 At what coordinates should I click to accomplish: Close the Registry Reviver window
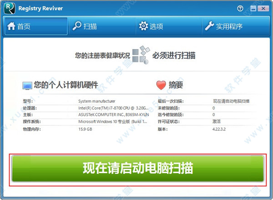(x=263, y=8)
